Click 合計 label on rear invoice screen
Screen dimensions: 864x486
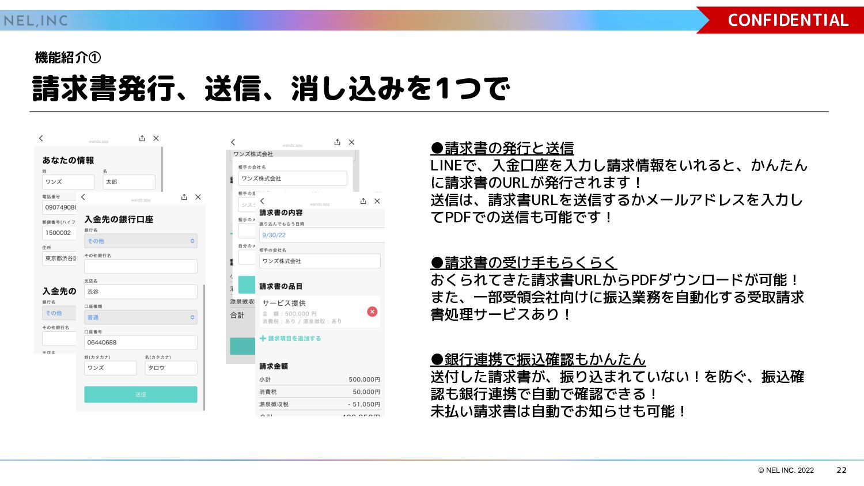pyautogui.click(x=237, y=316)
